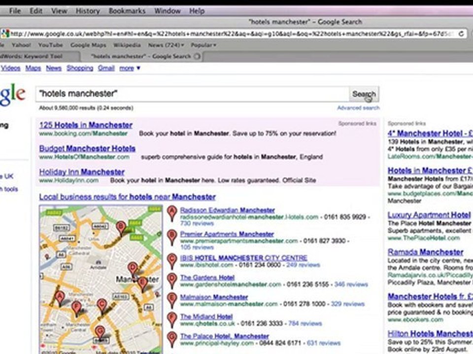The height and width of the screenshot is (354, 473).
Task: Open The Palace Hotel, Manchester listing
Action: [x=225, y=336]
